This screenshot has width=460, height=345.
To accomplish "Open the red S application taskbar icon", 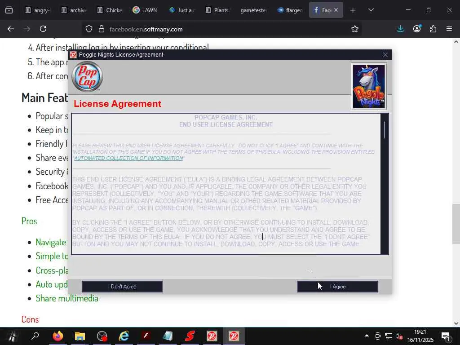I will [x=190, y=336].
